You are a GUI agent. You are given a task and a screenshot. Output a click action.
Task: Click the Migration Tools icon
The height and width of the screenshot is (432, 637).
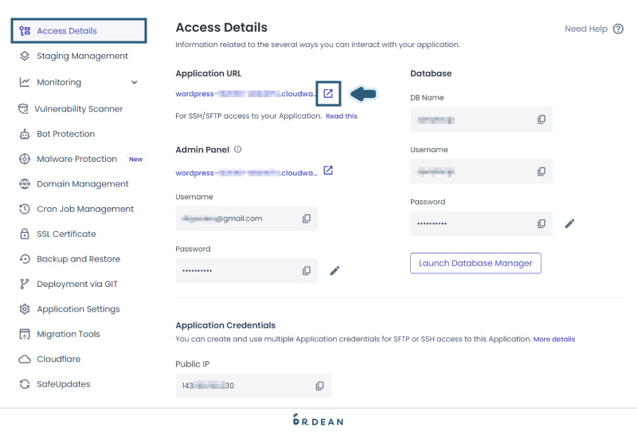tap(25, 335)
